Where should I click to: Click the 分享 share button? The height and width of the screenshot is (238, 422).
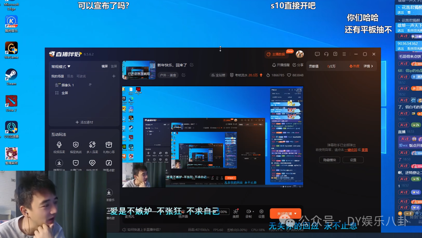298,65
